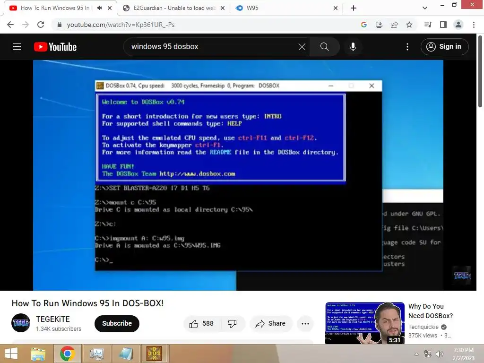Switch to E2Guardian tab
This screenshot has height=363, width=484.
click(x=174, y=8)
